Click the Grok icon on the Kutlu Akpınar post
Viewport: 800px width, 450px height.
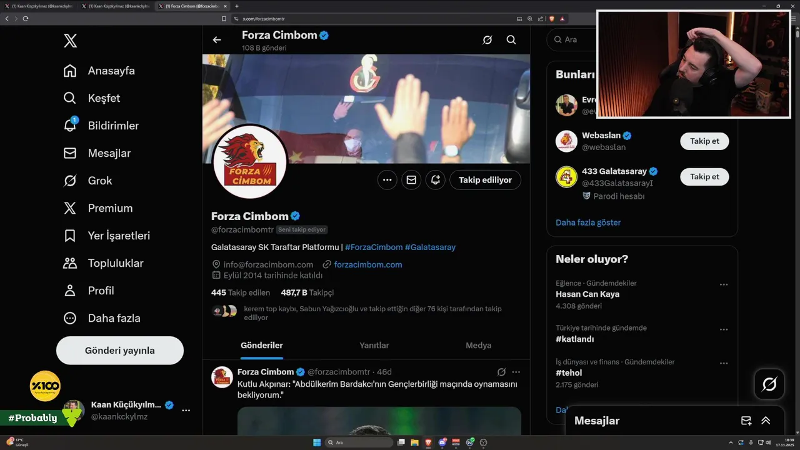501,372
